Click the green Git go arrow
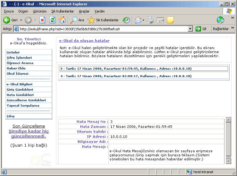Viewport: 237px width, 176px height. [198, 29]
